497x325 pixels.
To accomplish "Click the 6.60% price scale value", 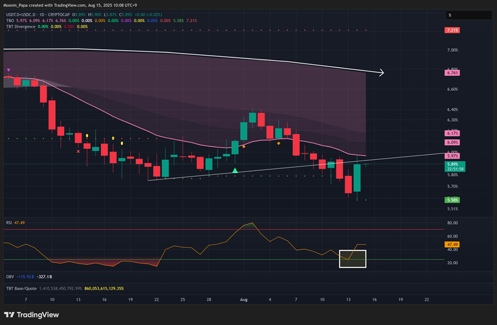I will 452,89.
